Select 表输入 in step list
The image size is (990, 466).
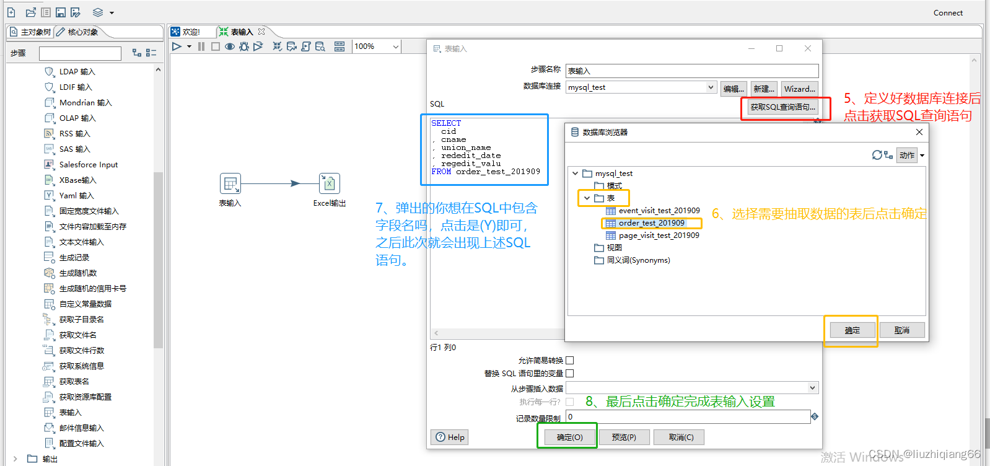point(70,413)
